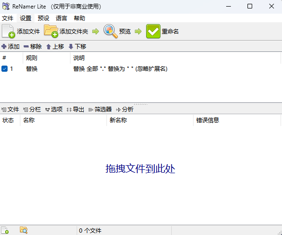Image resolution: width=282 pixels, height=235 pixels.
Task: Open the 预设 menu
Action: pyautogui.click(x=44, y=18)
